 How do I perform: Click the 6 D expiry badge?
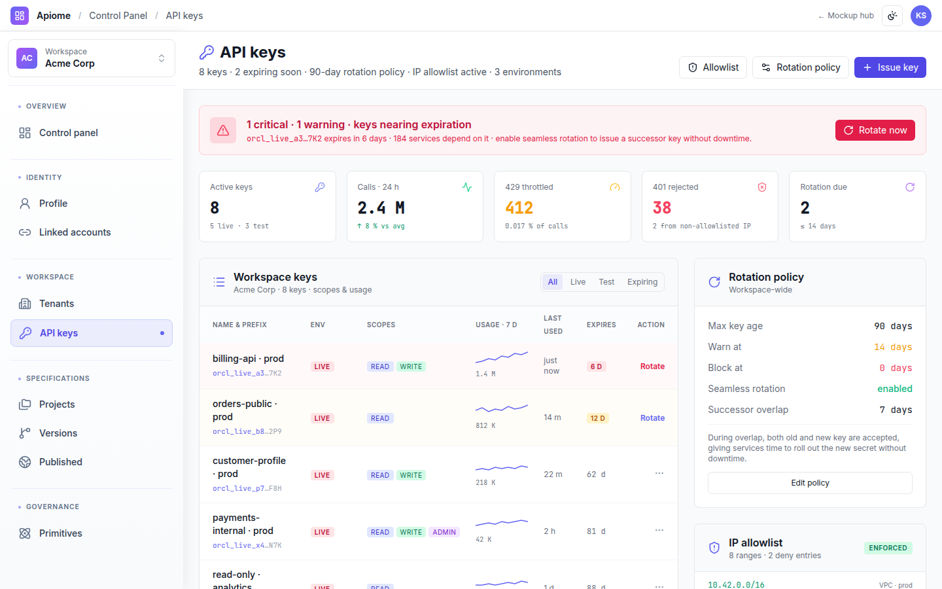tap(597, 366)
